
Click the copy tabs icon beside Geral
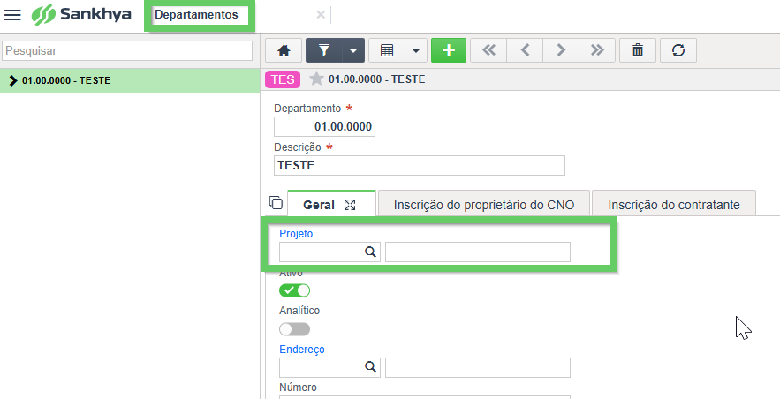[x=276, y=203]
